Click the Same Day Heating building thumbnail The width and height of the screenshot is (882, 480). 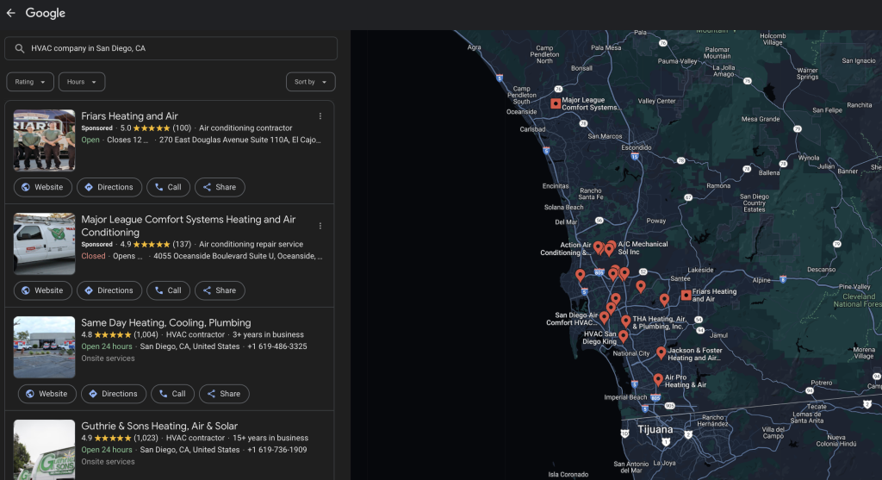[45, 347]
